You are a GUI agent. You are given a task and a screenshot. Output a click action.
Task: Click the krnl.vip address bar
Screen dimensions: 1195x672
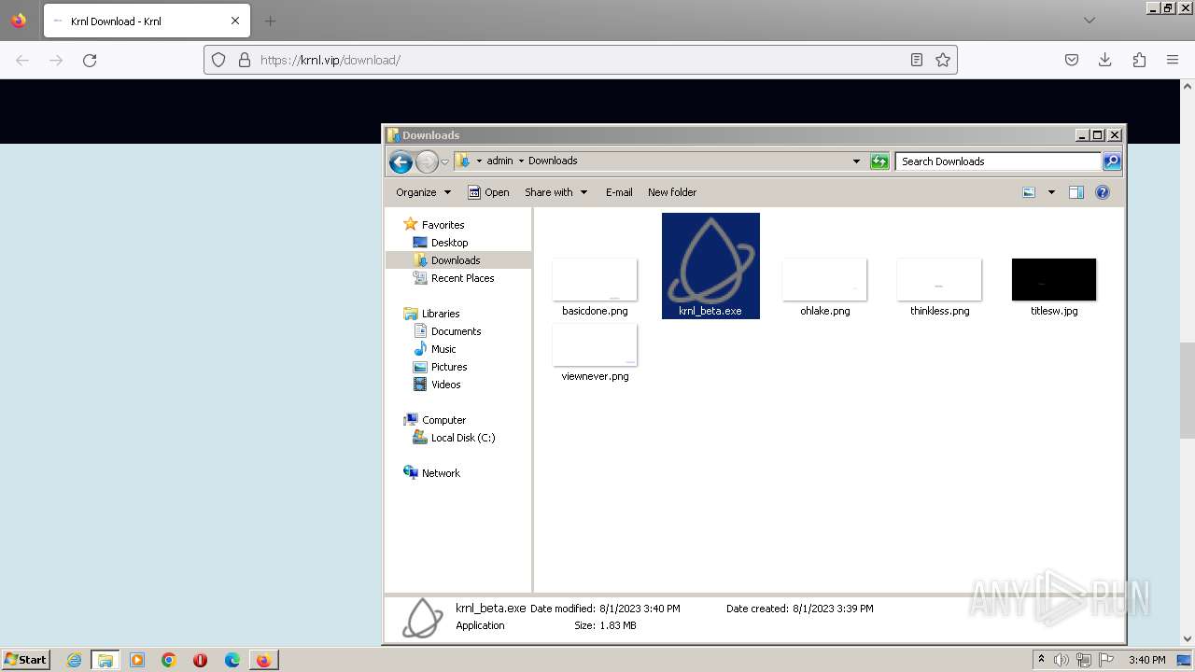[x=580, y=60]
